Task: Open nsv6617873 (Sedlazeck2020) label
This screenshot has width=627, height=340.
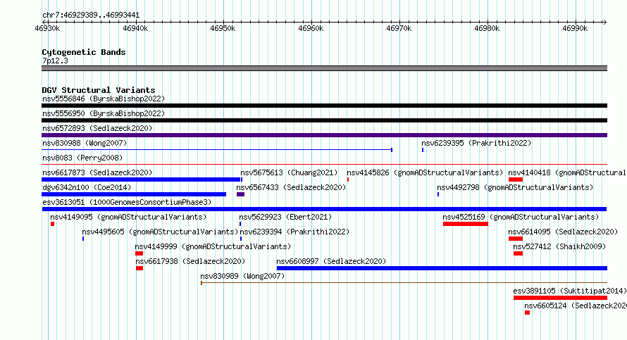Action: (97, 172)
